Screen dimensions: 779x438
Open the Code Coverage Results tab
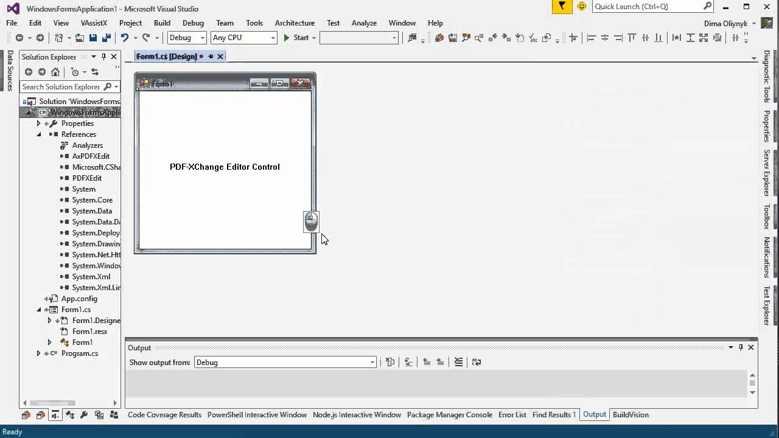click(x=164, y=415)
